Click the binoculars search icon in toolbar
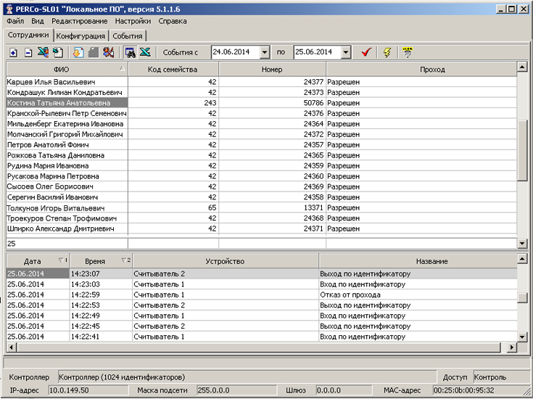Viewport: 533px width, 399px height. pyautogui.click(x=131, y=52)
